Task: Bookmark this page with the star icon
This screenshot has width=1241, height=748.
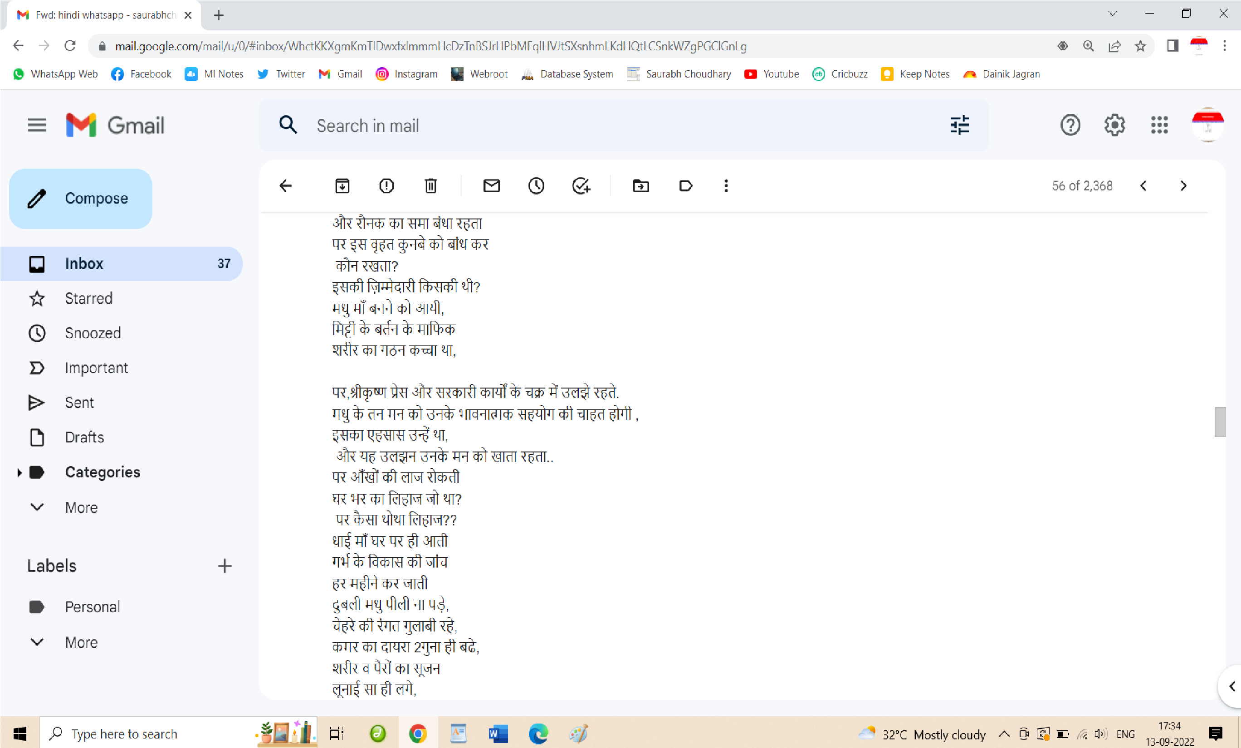Action: (1140, 46)
